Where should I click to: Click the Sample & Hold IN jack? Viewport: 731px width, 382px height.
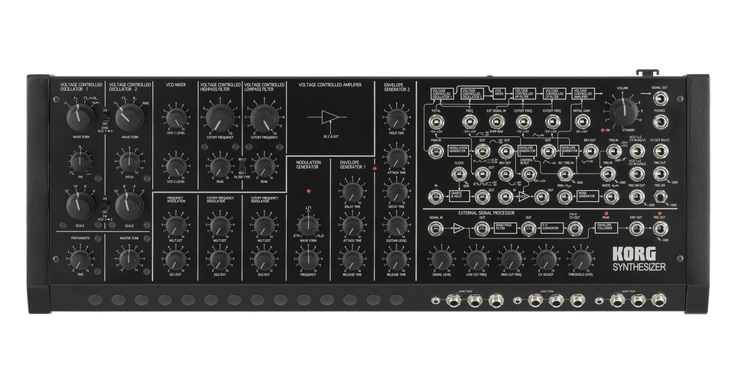436,197
